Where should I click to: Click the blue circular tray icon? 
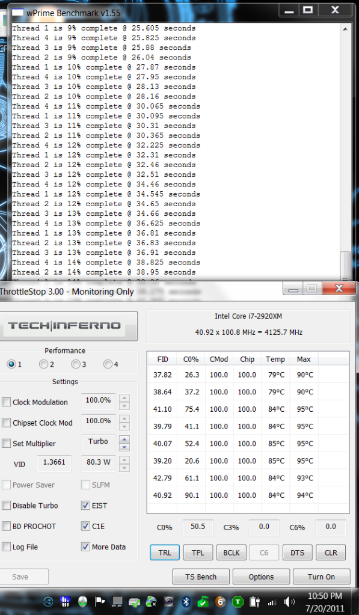coord(48,601)
